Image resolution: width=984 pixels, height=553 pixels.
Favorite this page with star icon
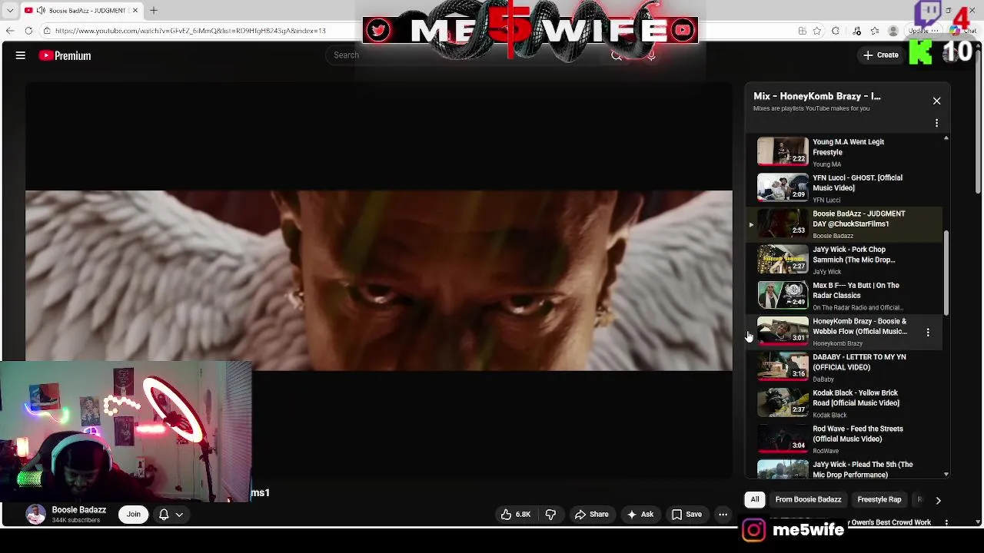[817, 31]
